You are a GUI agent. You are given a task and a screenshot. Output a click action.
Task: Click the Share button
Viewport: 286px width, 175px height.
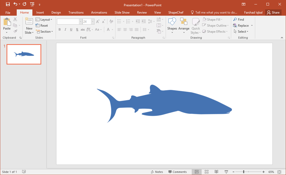click(x=273, y=13)
